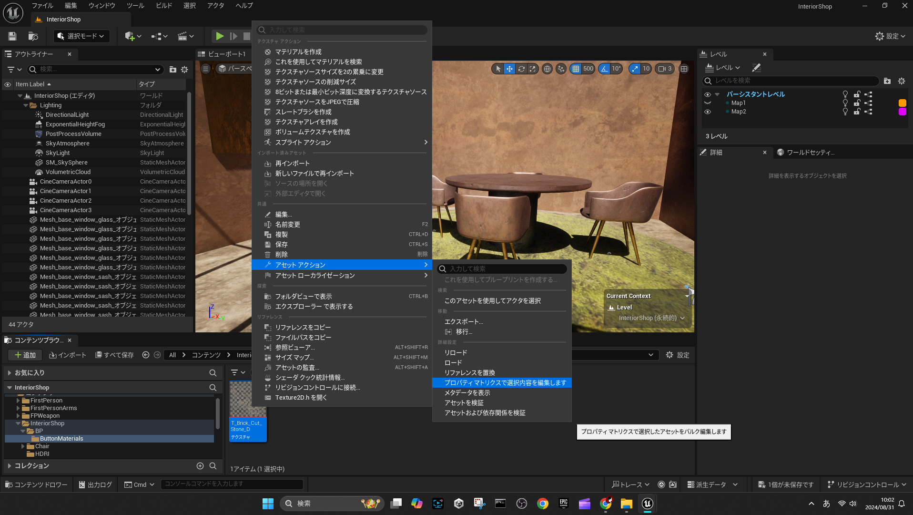
Task: Click the 追加 button in Content Browser
Action: (25, 355)
